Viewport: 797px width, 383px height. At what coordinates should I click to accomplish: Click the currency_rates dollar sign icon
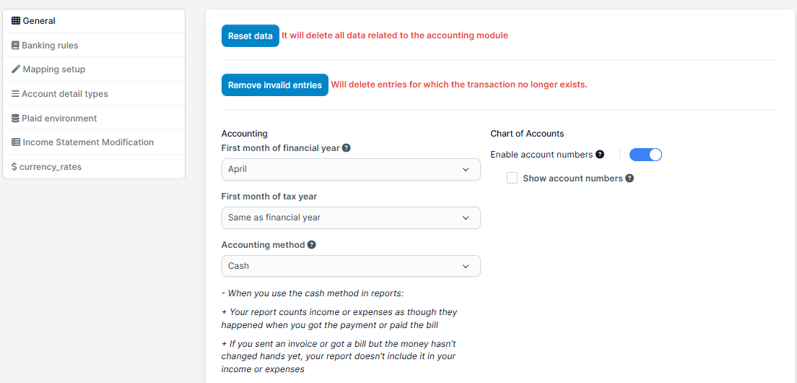pyautogui.click(x=14, y=167)
